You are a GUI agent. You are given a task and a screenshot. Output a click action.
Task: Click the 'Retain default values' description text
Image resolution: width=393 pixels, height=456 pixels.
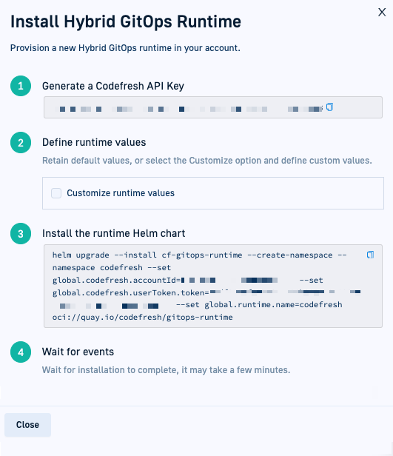pyautogui.click(x=207, y=161)
